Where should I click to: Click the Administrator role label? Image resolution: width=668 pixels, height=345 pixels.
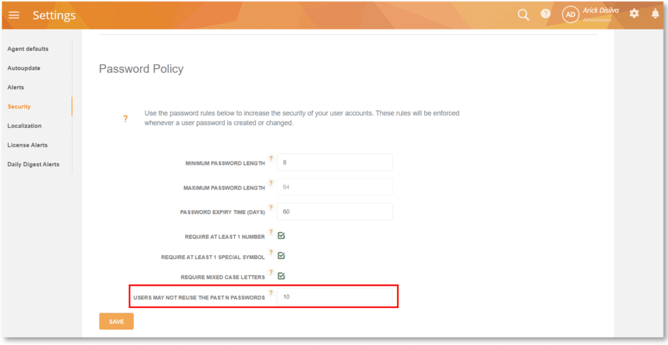point(598,20)
